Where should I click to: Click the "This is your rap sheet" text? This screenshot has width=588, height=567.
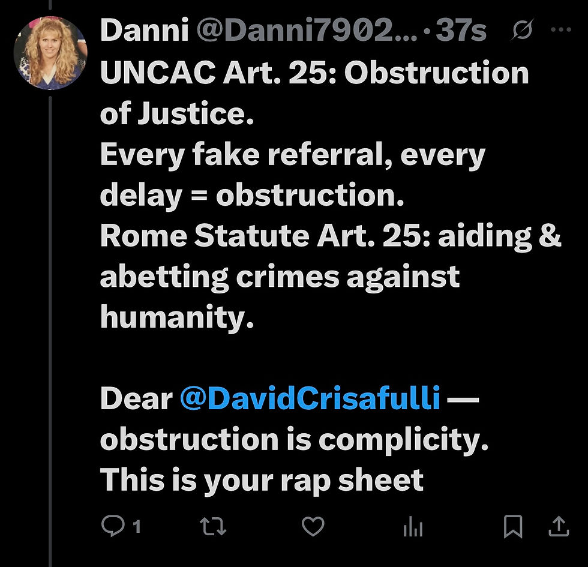[x=262, y=480]
